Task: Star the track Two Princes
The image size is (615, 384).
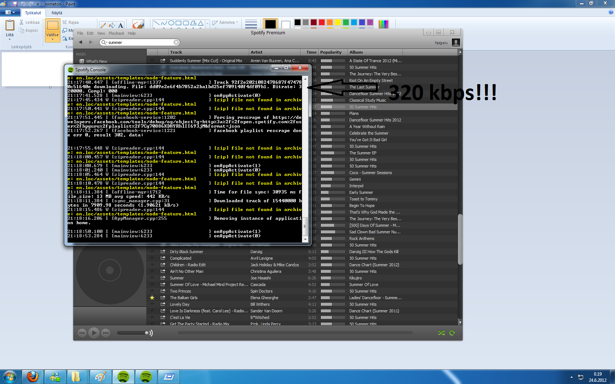Action: pyautogui.click(x=152, y=291)
